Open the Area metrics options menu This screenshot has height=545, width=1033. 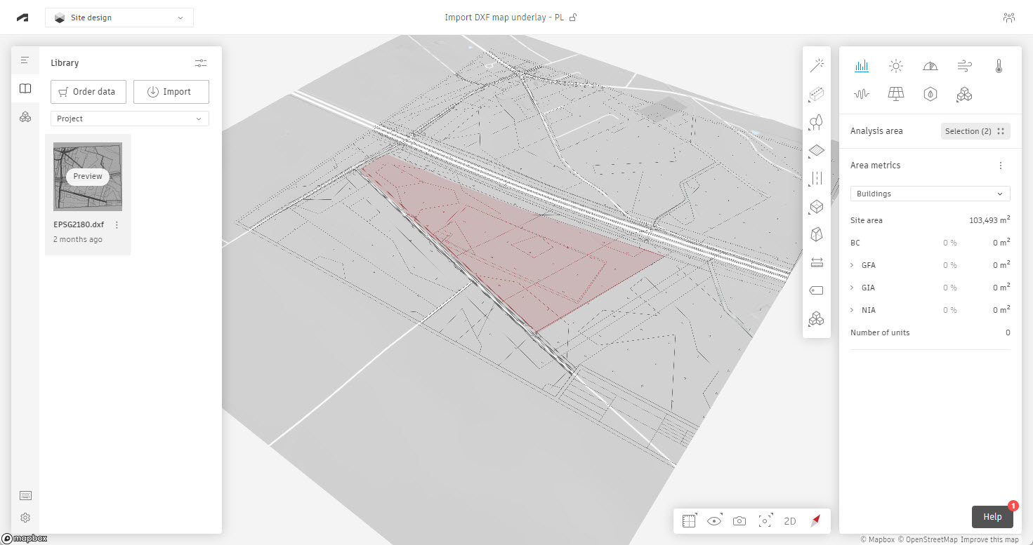point(1001,166)
